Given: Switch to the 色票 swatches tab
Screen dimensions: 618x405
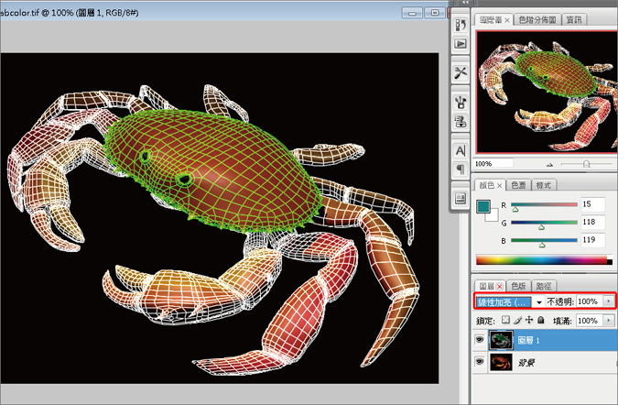Looking at the screenshot, I should pos(518,185).
